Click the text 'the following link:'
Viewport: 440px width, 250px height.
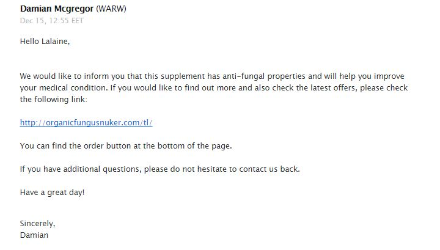tap(54, 99)
